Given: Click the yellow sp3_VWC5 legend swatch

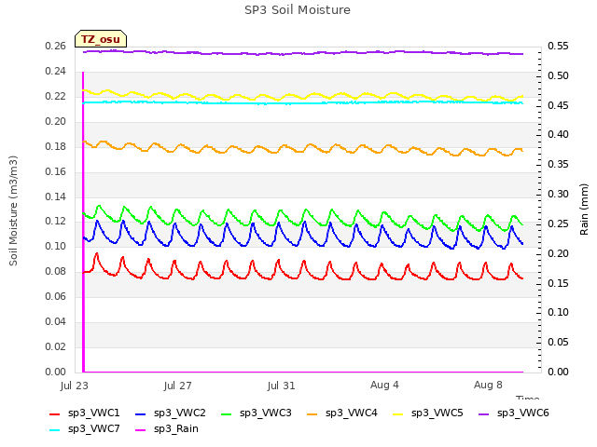Looking at the screenshot, I should coord(398,413).
